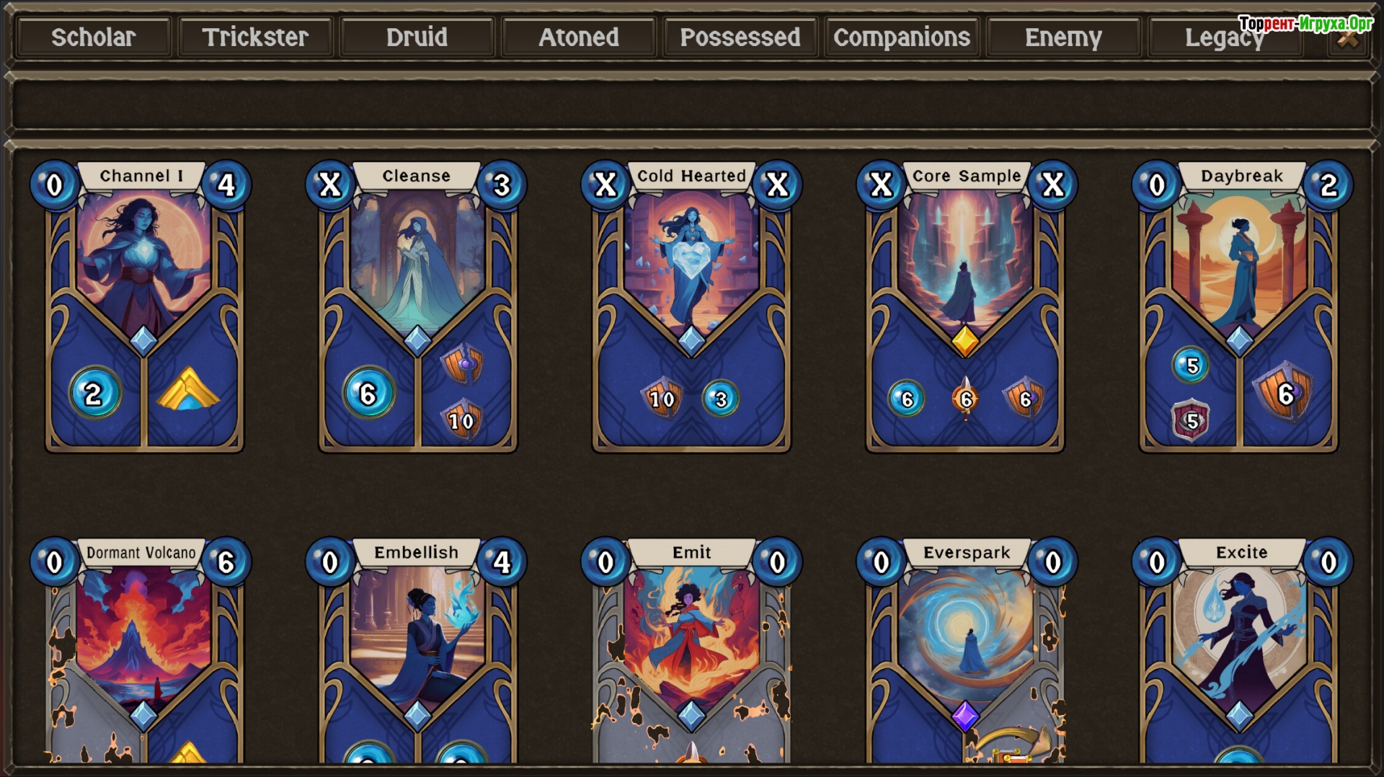
Task: Click the yellow gem on Core Sample card
Action: [965, 340]
